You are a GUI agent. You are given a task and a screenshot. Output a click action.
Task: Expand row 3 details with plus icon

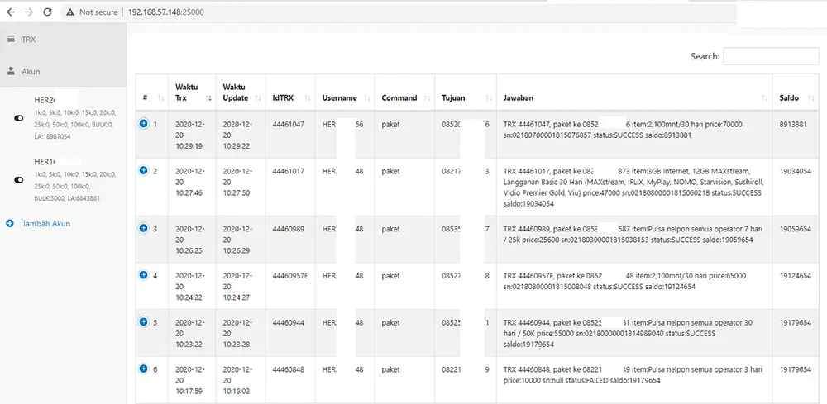coord(143,227)
